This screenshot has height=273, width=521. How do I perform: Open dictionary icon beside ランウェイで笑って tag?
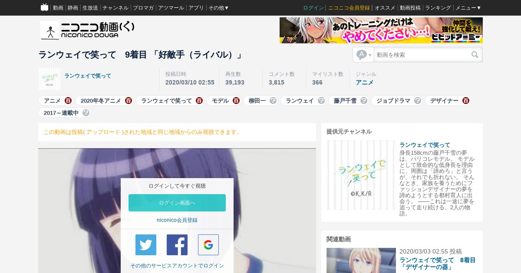(199, 101)
